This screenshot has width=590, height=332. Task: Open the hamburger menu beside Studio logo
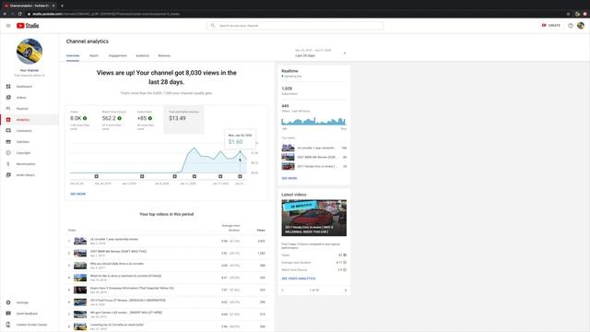coord(8,26)
